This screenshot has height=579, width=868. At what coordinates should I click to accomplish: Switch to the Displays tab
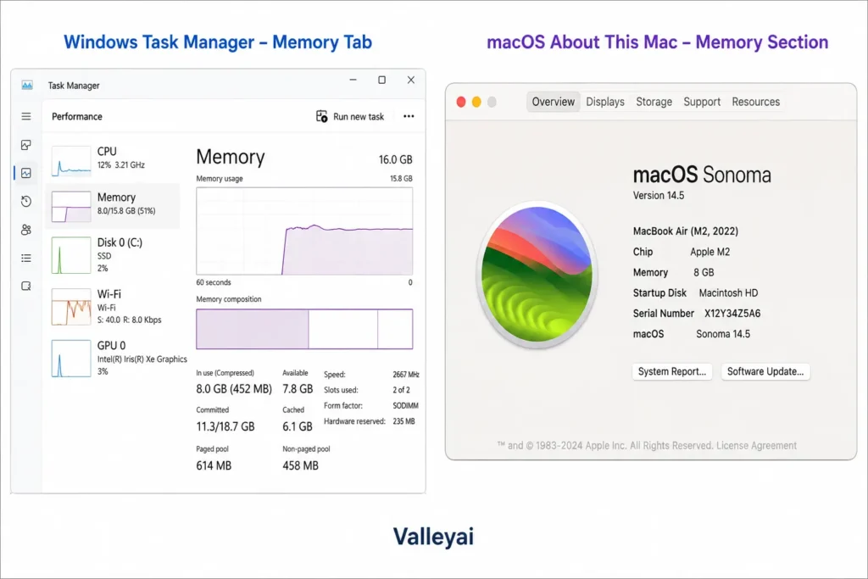coord(605,102)
